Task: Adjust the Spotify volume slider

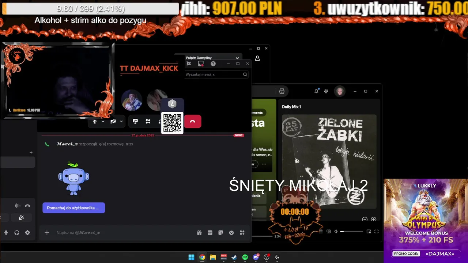Action: 351,231
